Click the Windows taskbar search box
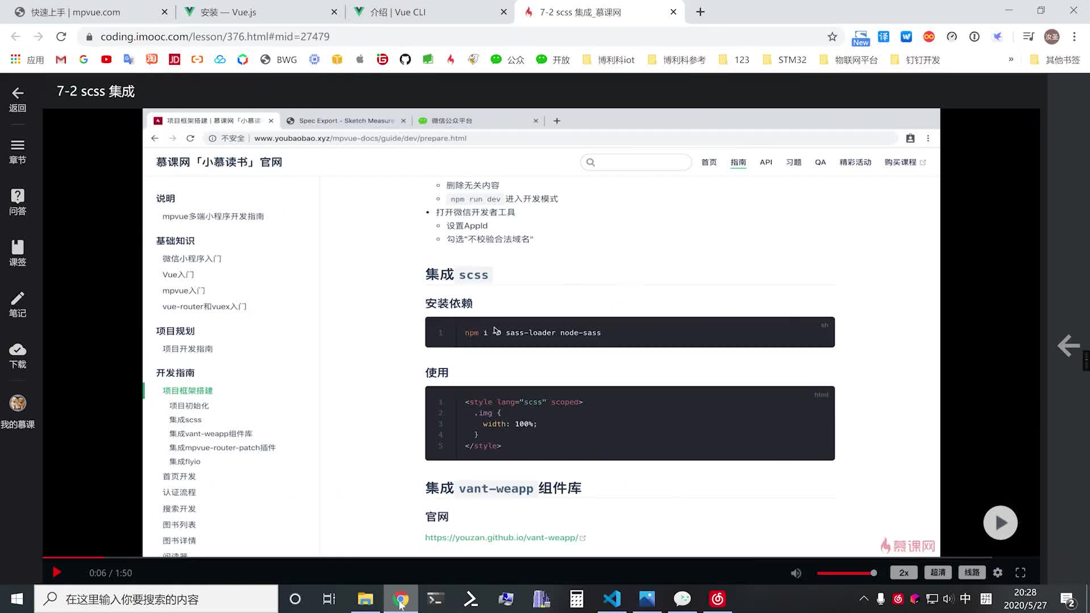Screen dimensions: 1090x613 156,599
